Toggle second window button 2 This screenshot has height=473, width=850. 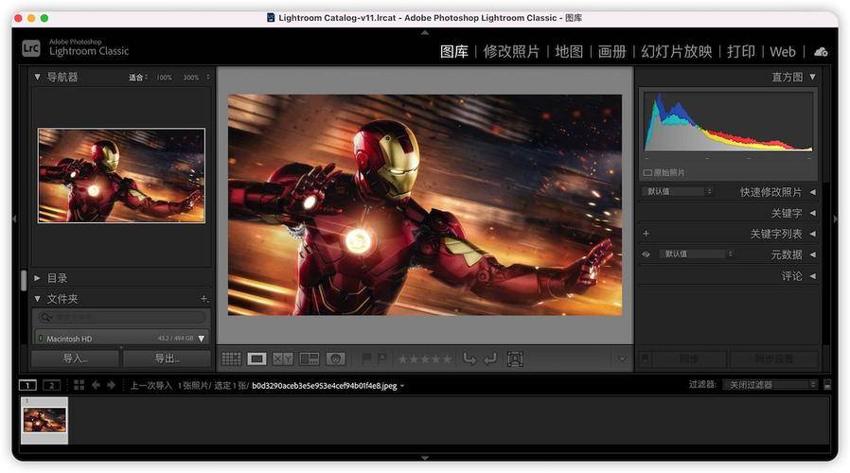[x=51, y=385]
